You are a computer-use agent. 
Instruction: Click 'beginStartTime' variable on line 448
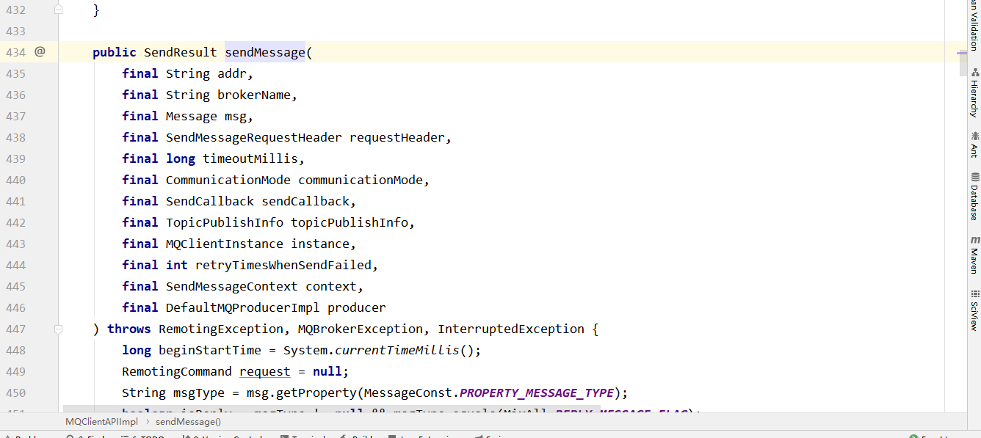click(210, 350)
